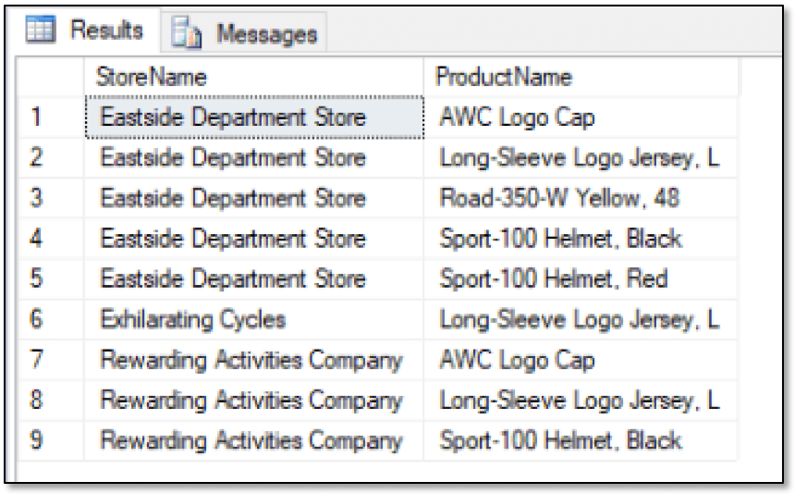Select row 9 via its row number

(51, 440)
